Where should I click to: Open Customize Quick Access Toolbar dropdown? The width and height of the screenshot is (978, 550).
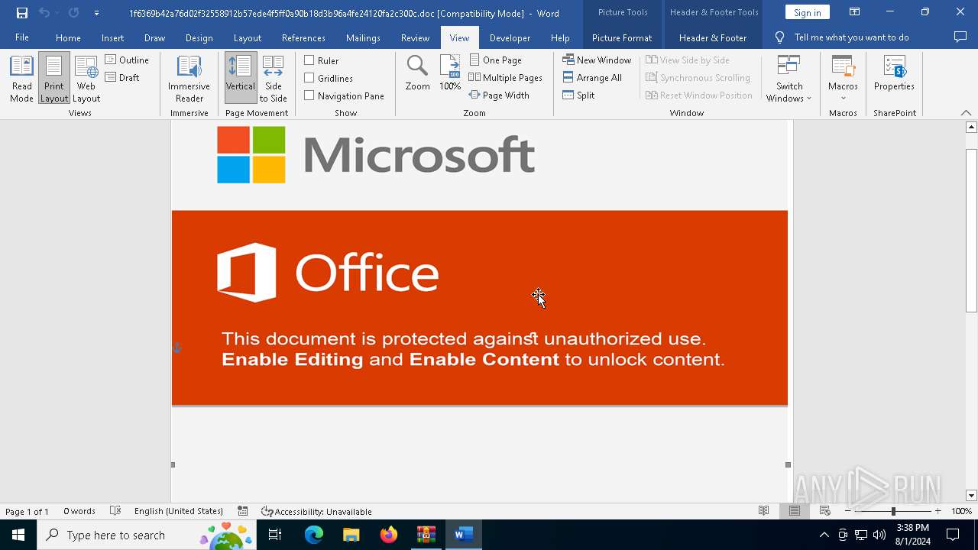tap(96, 13)
